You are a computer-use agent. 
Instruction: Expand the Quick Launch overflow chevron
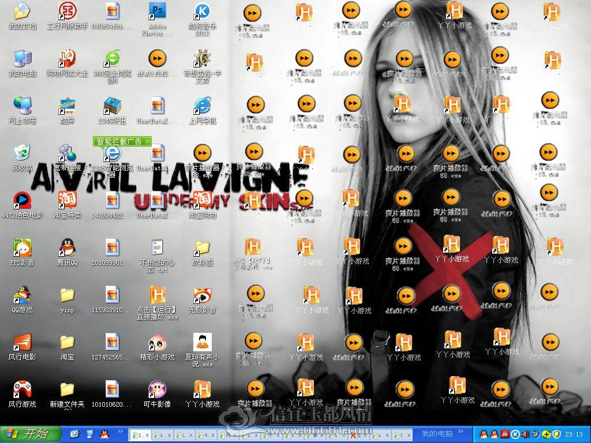(120, 431)
